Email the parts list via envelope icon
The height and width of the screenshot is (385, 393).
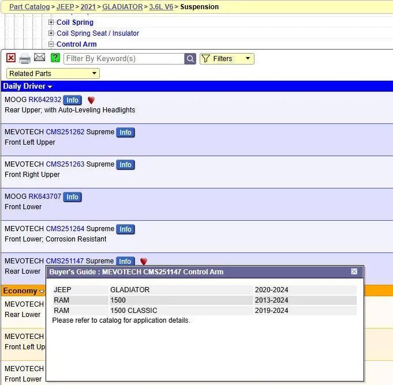[x=39, y=57]
